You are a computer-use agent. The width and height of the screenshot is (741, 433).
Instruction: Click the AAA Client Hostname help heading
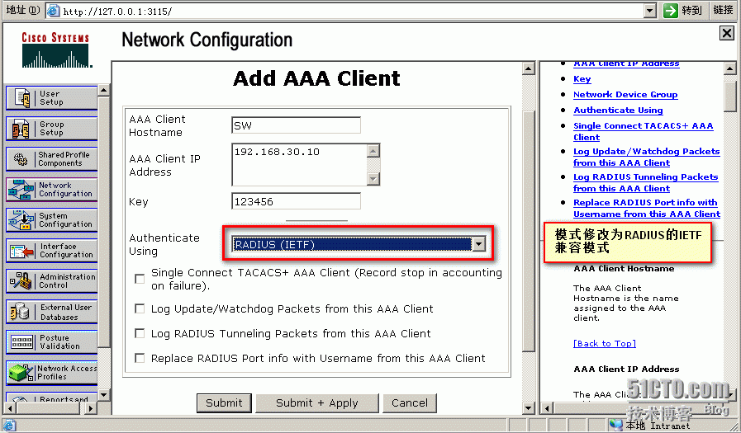click(x=624, y=268)
